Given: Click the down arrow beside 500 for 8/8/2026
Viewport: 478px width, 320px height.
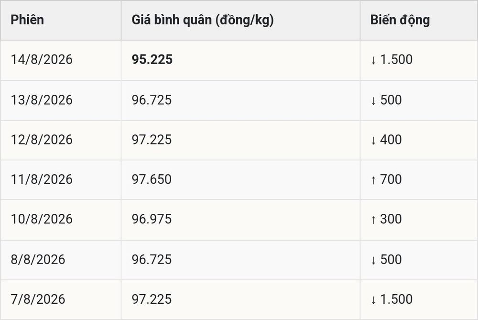Looking at the screenshot, I should point(373,260).
